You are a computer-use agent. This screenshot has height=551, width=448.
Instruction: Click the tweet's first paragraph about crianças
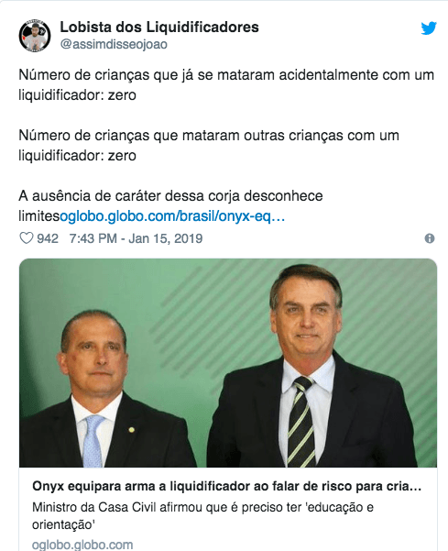226,84
